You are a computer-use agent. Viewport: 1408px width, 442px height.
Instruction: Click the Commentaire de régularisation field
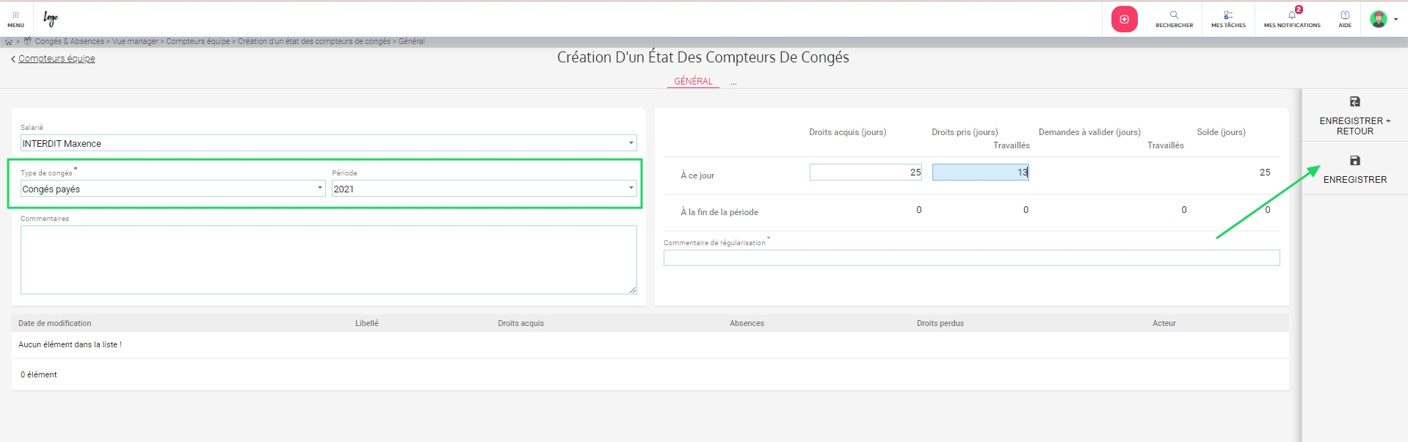tap(971, 258)
